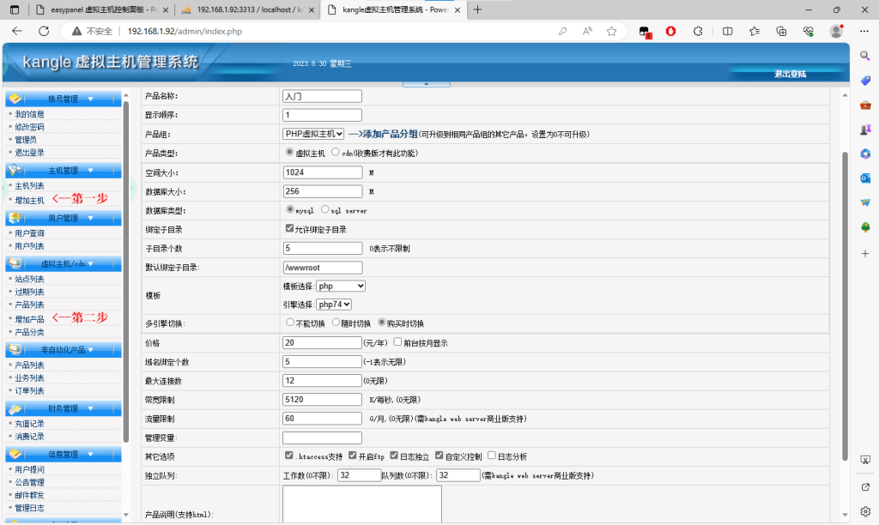Click the 退出登陆 button in header
The width and height of the screenshot is (879, 525).
[790, 75]
